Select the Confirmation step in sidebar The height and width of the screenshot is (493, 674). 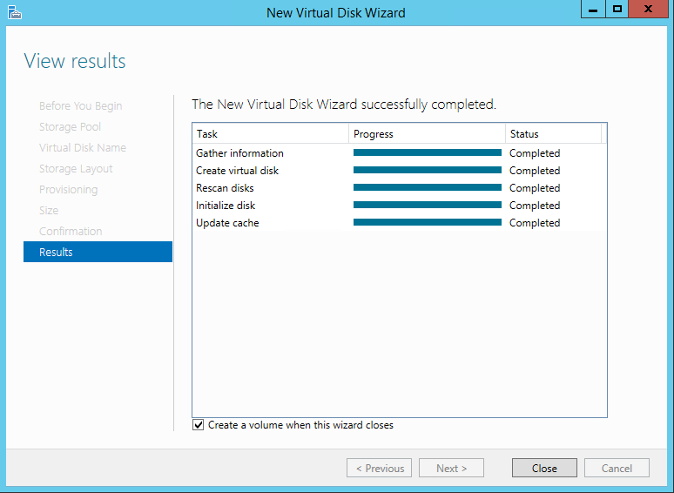point(71,231)
